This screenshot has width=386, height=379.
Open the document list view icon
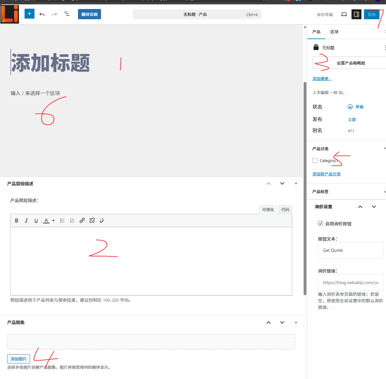[x=67, y=14]
